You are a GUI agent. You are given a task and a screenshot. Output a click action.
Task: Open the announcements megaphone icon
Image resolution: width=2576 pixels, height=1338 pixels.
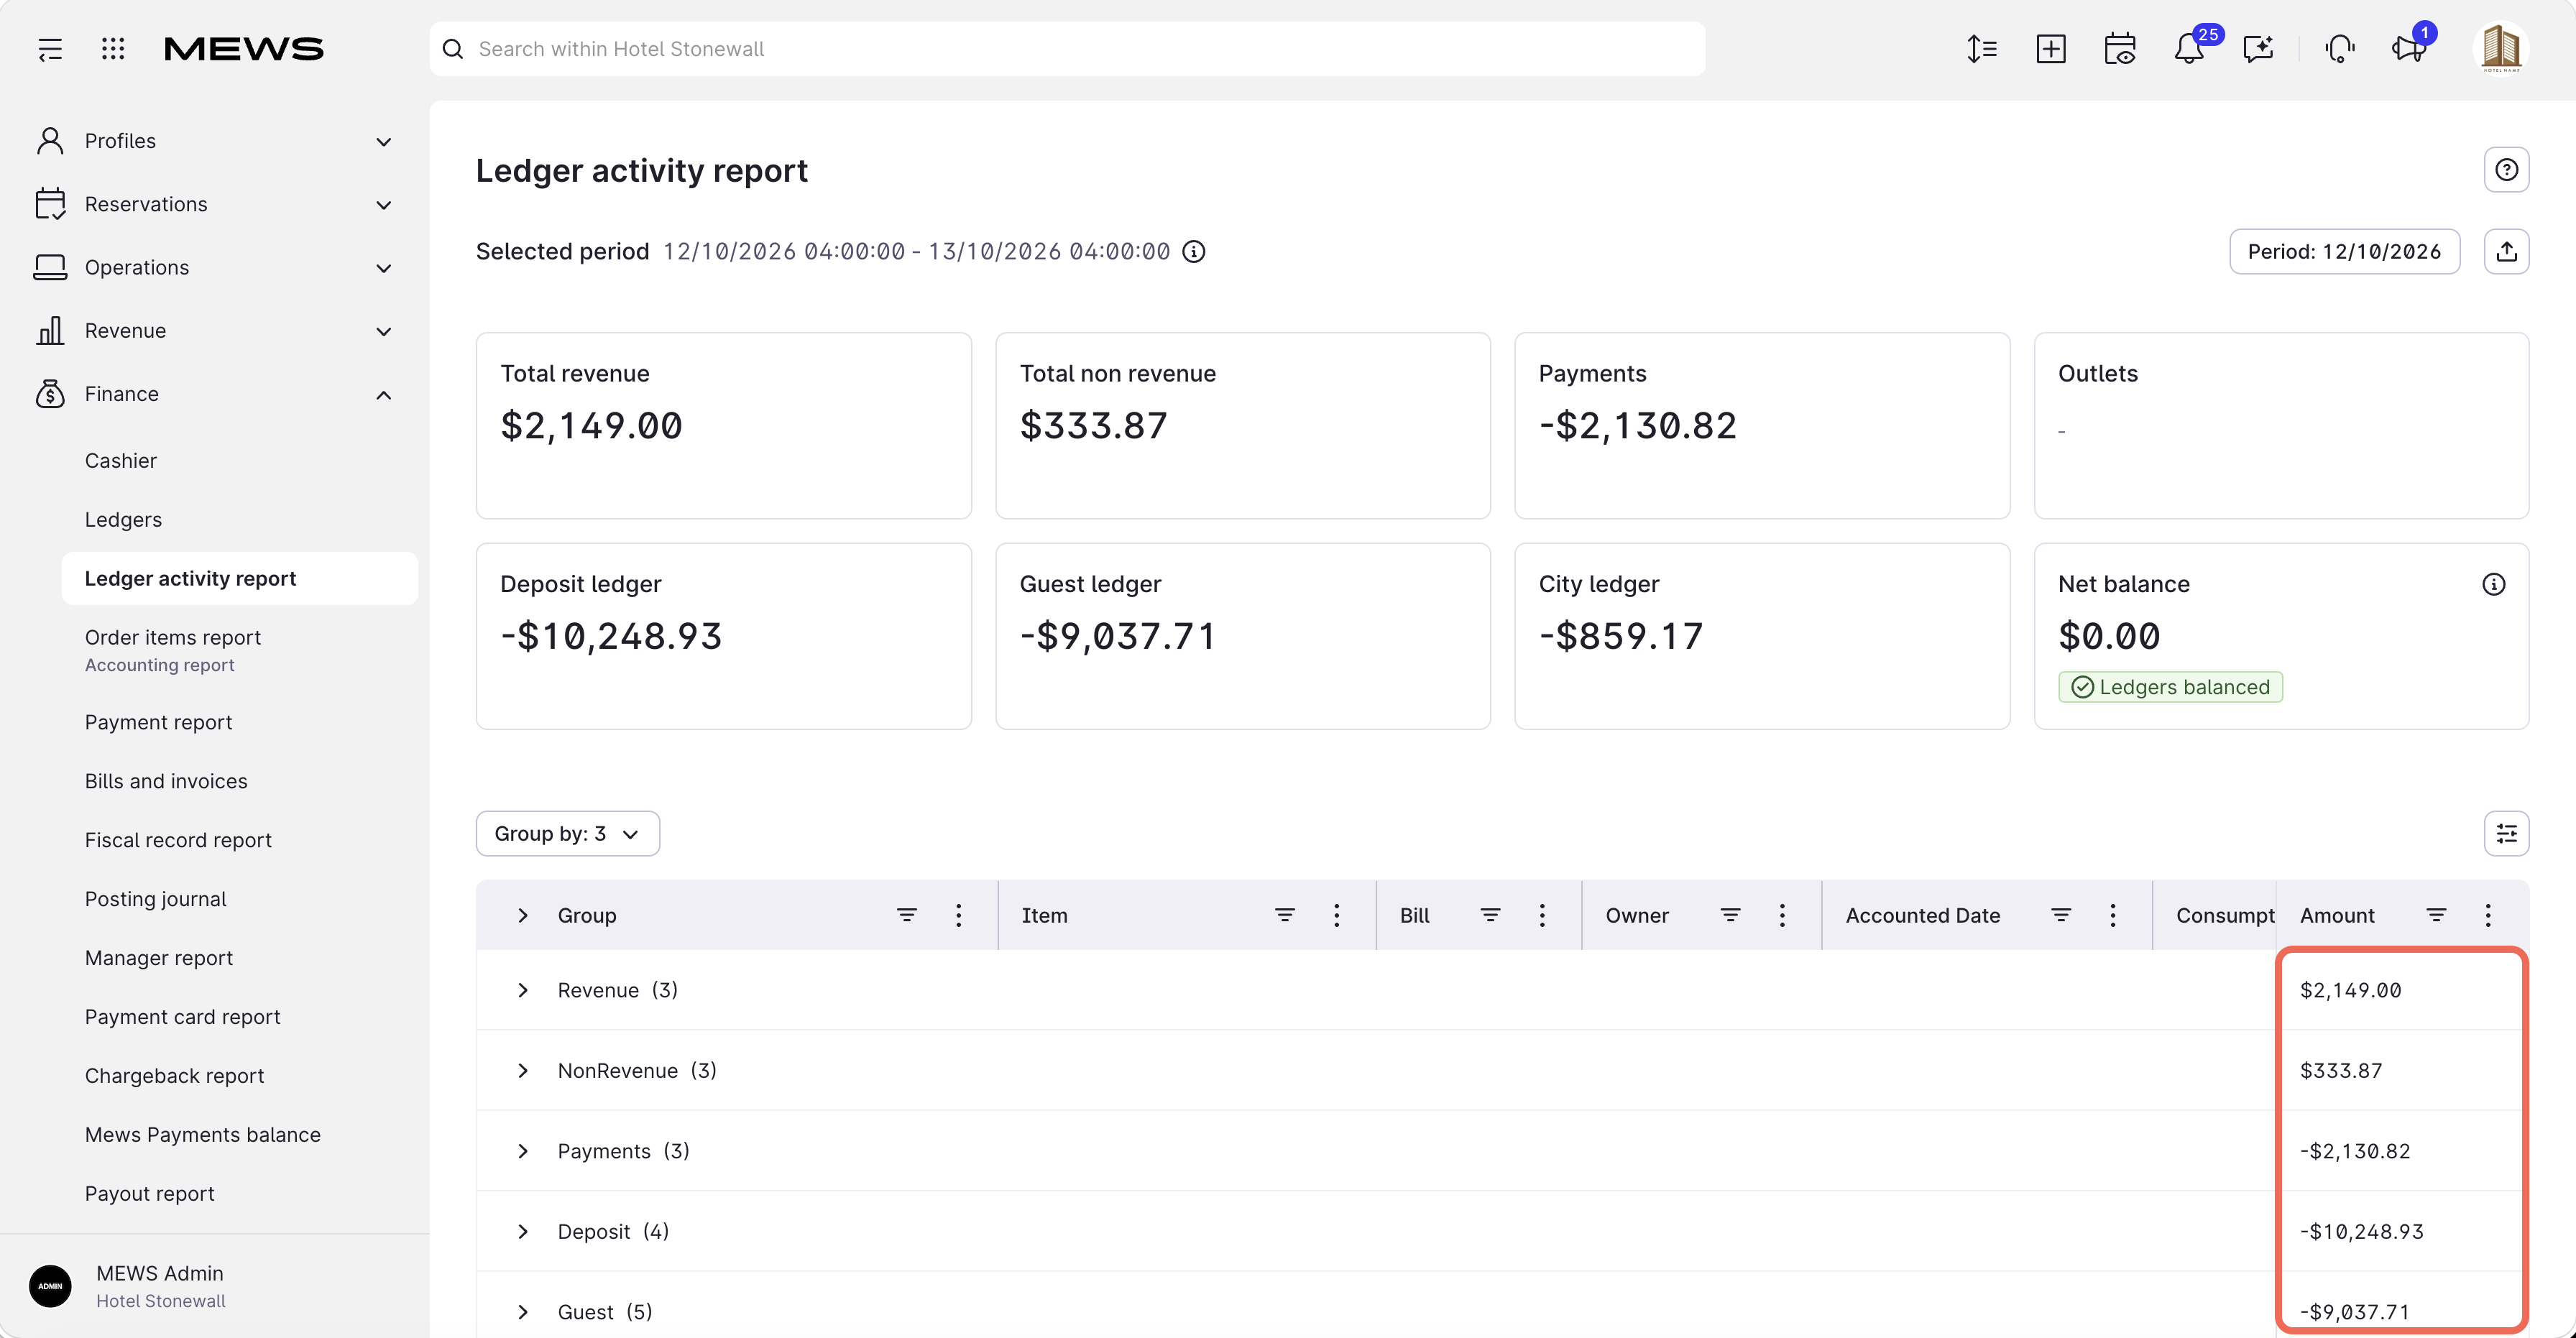[x=2410, y=49]
